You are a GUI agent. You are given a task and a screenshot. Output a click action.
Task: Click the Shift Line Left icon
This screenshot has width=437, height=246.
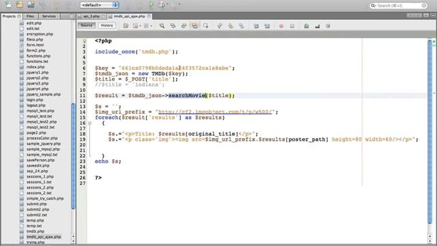tap(256, 26)
